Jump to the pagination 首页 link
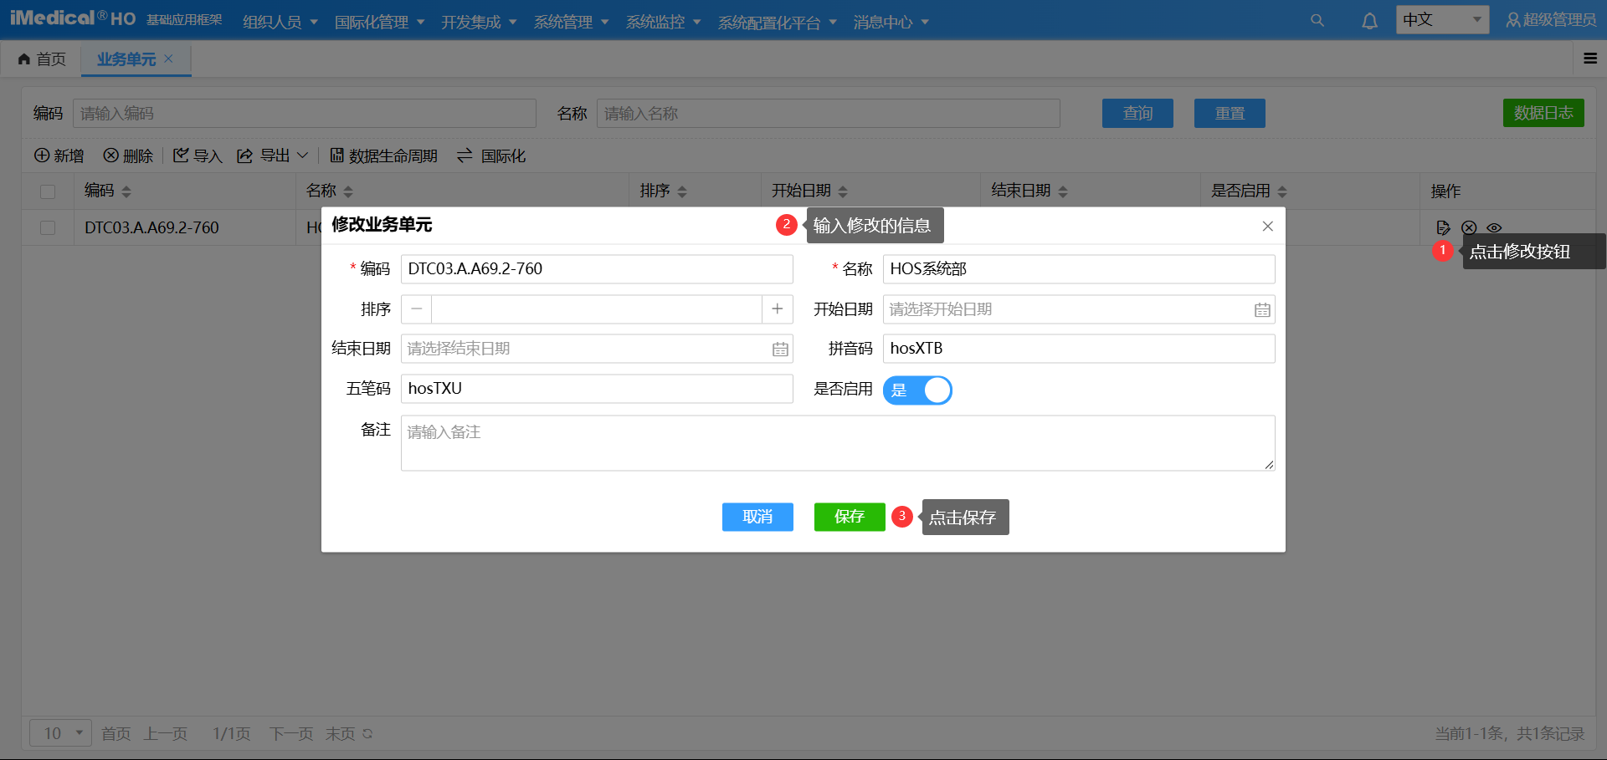The height and width of the screenshot is (760, 1607). [116, 733]
